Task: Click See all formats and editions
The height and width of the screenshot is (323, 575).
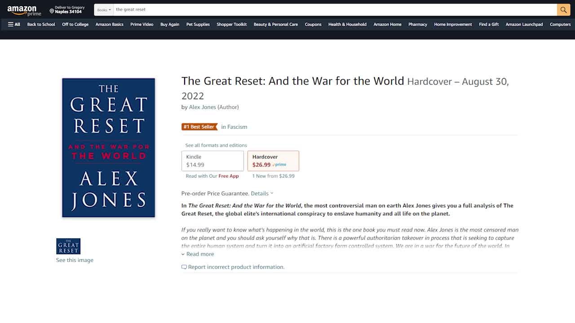Action: tap(216, 145)
